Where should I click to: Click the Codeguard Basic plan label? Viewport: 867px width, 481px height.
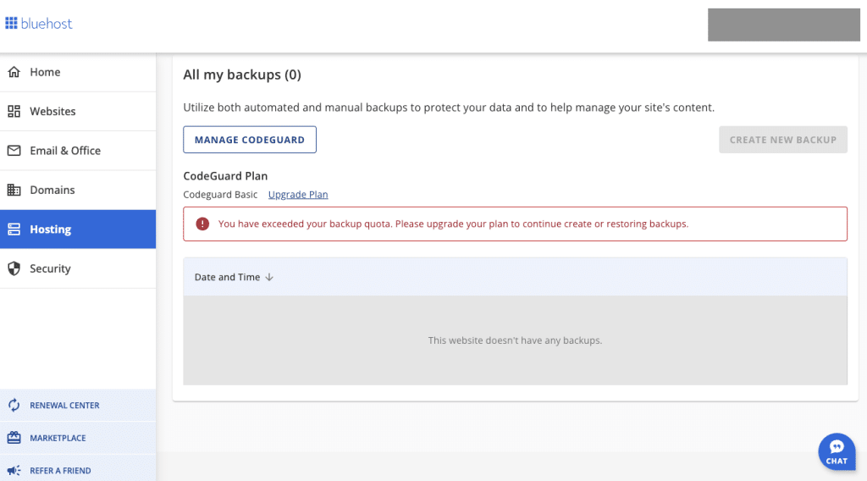pos(220,195)
